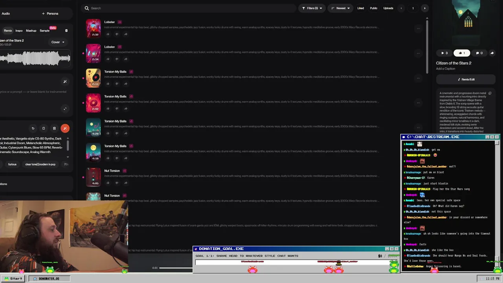The height and width of the screenshot is (283, 503).
Task: Switch to the Remix tab
Action: pyautogui.click(x=8, y=31)
